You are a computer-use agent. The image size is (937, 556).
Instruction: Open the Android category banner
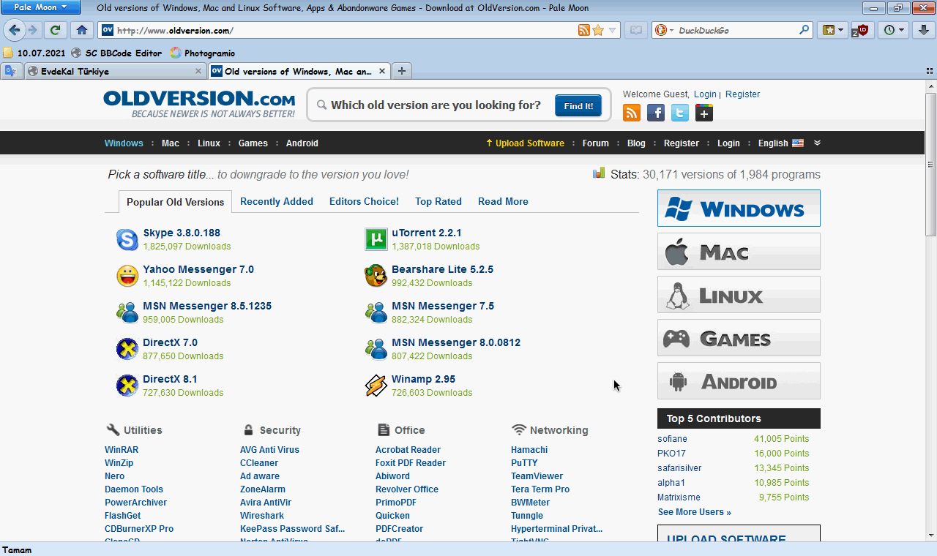point(739,381)
